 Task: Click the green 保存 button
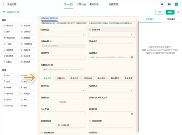170,12
